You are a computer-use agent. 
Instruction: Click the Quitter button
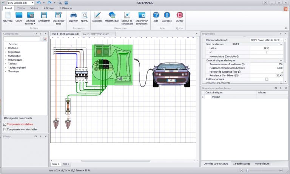pyautogui.click(x=180, y=15)
